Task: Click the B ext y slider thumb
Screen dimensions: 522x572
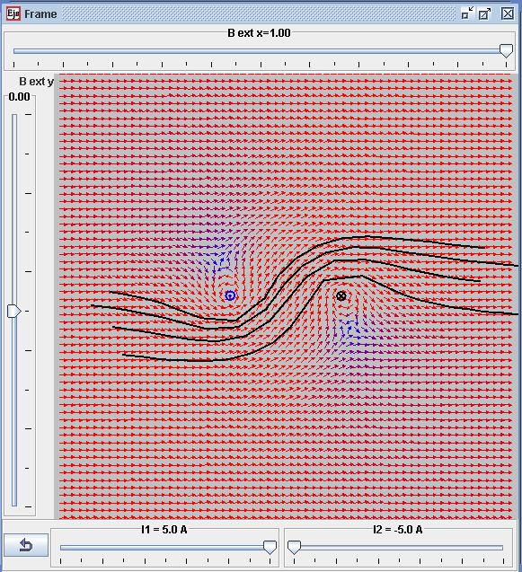Action: click(x=13, y=311)
